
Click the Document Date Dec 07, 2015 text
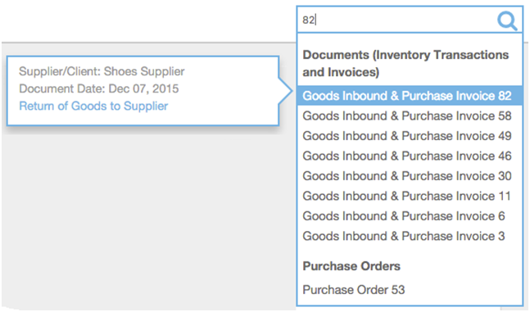(98, 88)
